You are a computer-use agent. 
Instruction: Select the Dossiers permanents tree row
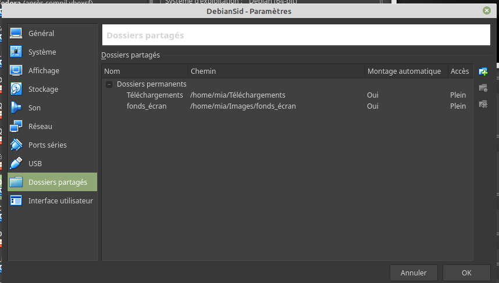pos(287,84)
